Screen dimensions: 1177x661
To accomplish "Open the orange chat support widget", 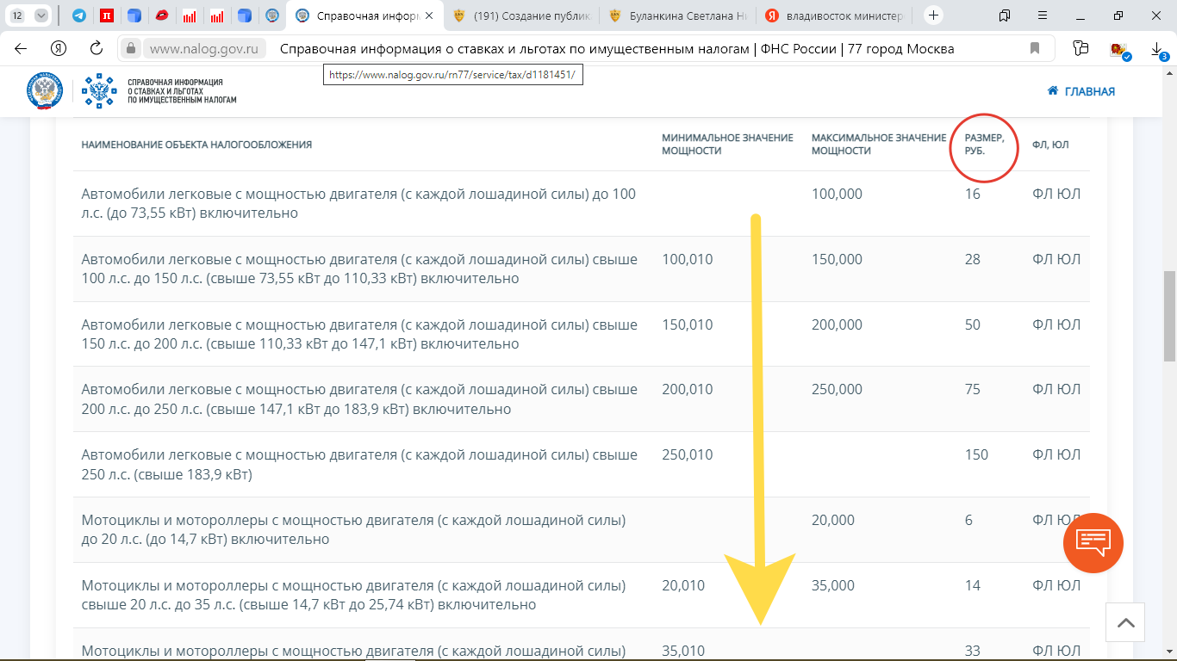I will pyautogui.click(x=1093, y=543).
